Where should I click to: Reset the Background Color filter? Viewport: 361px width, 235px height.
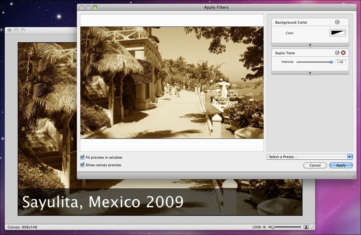[x=337, y=22]
